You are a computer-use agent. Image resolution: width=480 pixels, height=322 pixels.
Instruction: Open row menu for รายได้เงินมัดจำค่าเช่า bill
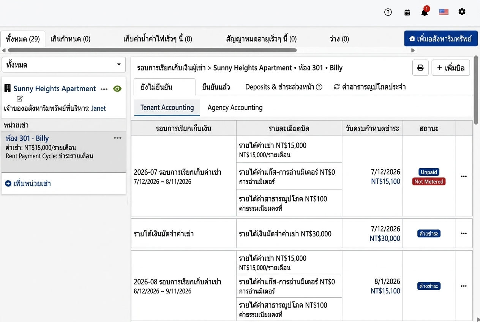pyautogui.click(x=463, y=233)
